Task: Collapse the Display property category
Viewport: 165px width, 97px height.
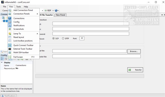Action: pos(2,62)
